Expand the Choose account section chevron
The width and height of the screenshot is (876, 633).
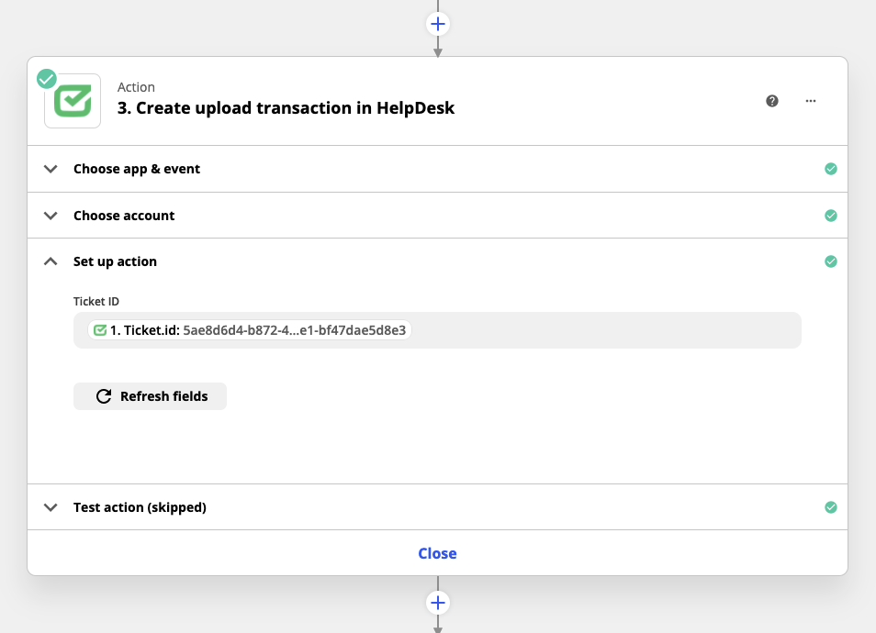[51, 216]
